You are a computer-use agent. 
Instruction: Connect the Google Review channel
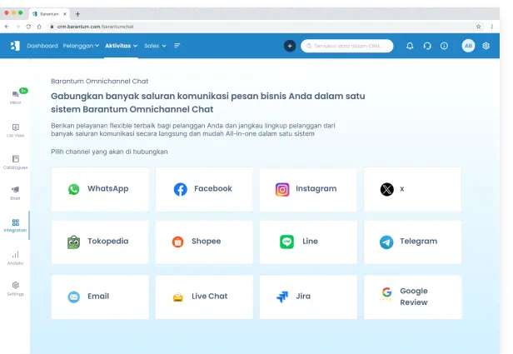[x=412, y=297]
